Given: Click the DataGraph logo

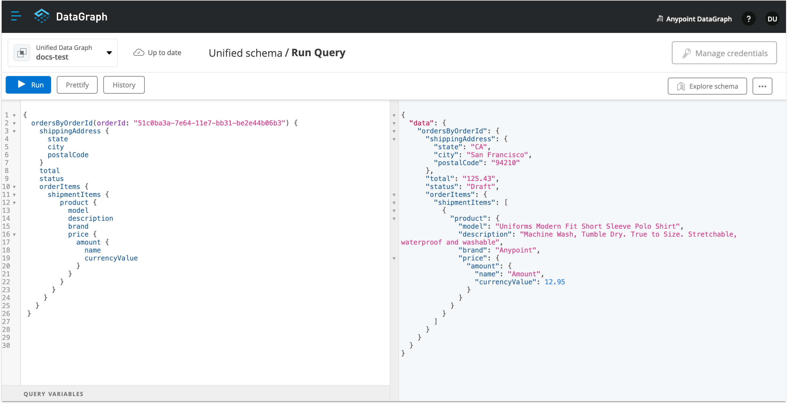Looking at the screenshot, I should click(x=42, y=16).
